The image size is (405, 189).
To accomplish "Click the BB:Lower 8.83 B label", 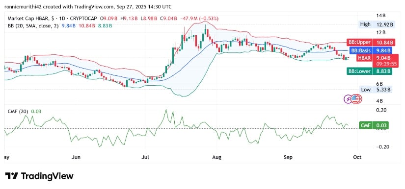I will point(369,71).
